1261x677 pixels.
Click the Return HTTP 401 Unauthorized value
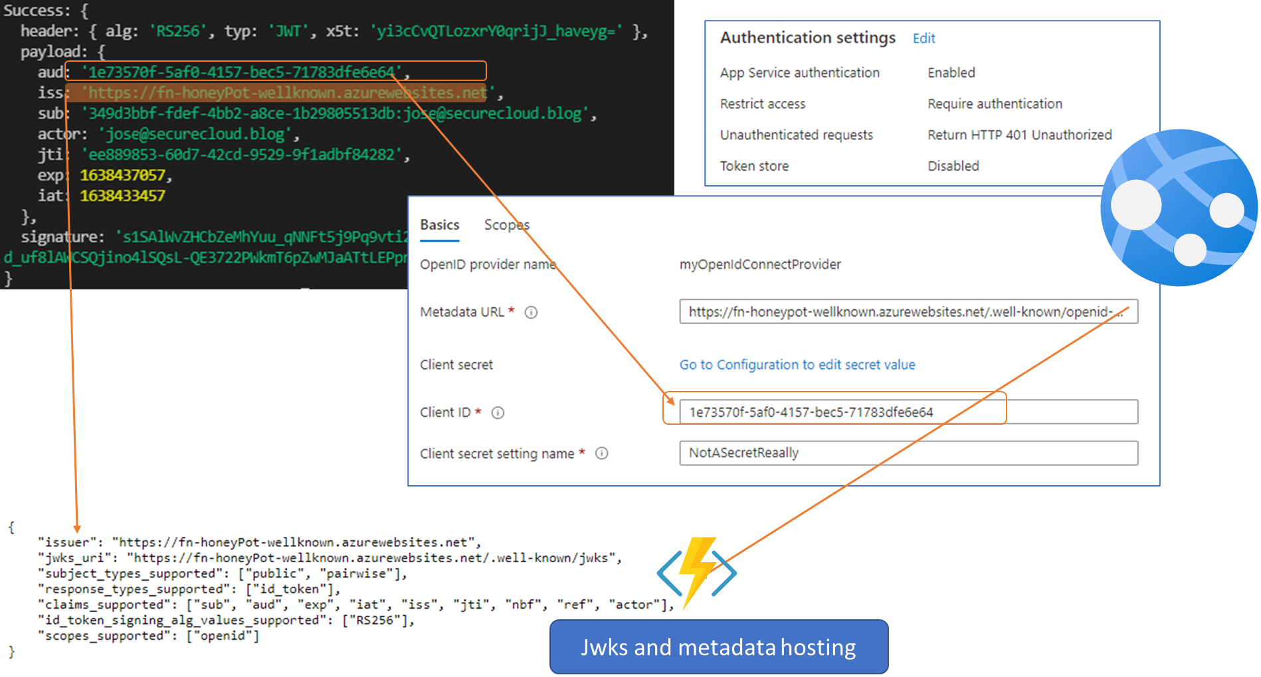tap(1019, 135)
